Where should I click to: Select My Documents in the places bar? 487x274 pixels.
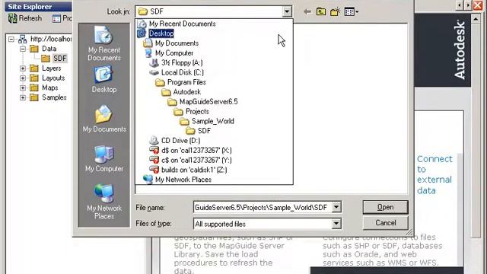(x=104, y=119)
